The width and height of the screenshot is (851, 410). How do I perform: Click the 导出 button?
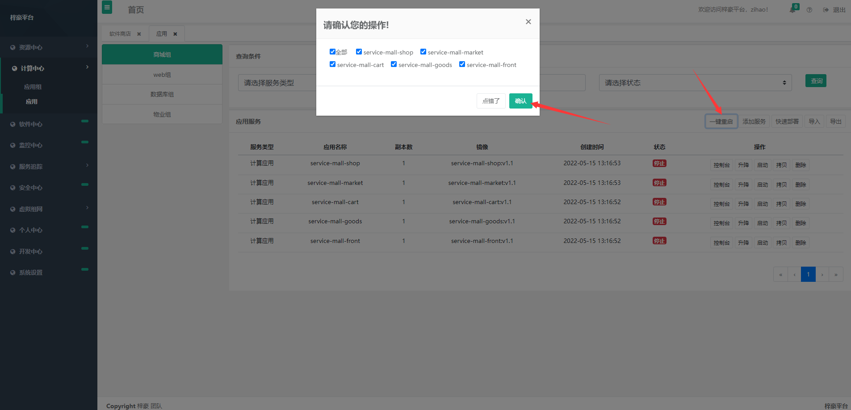(836, 121)
